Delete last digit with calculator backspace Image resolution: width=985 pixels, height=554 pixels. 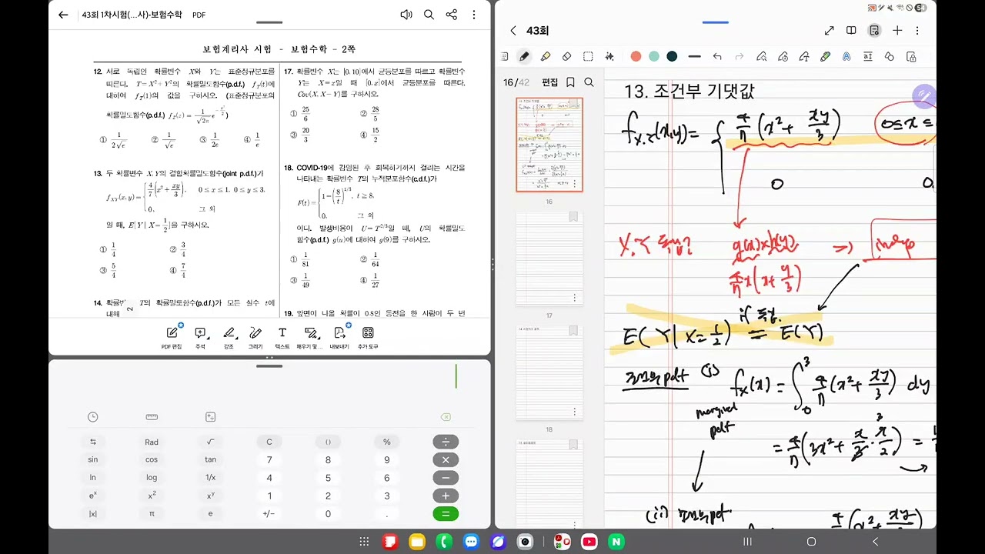point(446,417)
